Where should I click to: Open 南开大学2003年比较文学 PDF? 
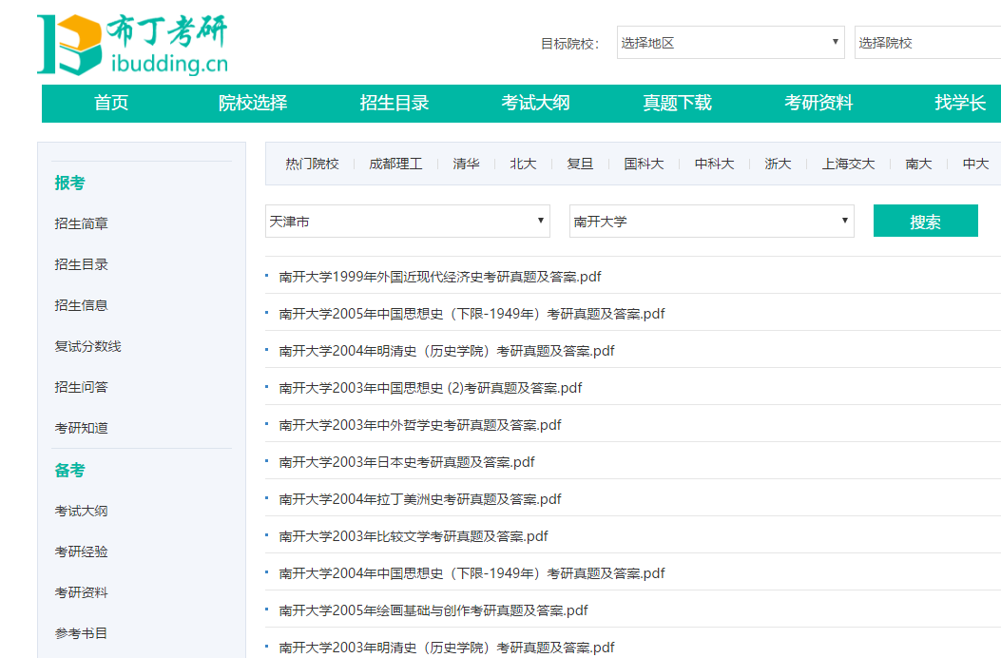tap(414, 536)
